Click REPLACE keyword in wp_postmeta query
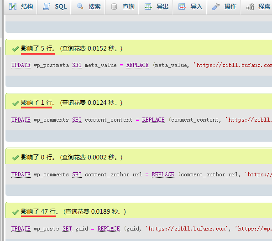The width and height of the screenshot is (272, 241). (x=137, y=65)
